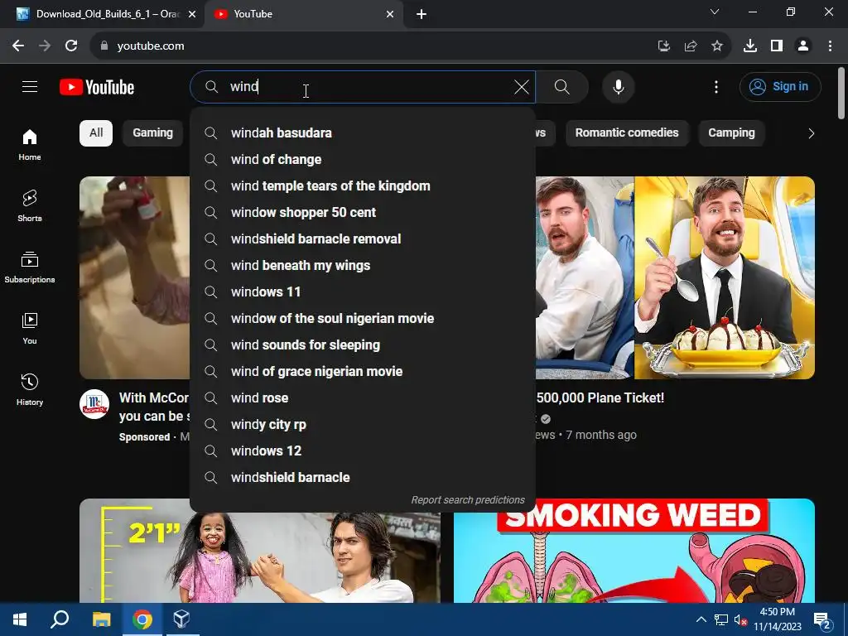Image resolution: width=848 pixels, height=636 pixels.
Task: Click the youtube.com address bar
Action: 373,46
